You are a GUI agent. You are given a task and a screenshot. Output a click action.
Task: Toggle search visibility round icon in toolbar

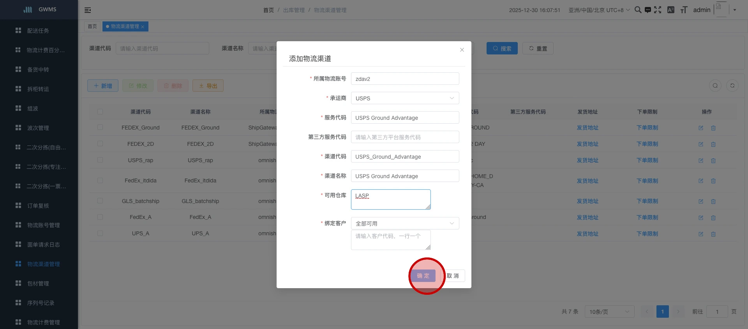(715, 86)
